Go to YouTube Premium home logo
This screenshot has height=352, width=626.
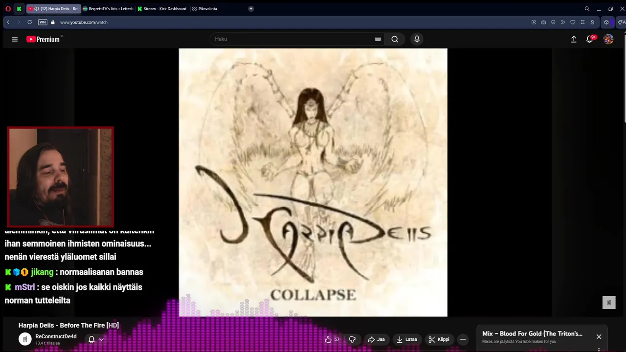[x=44, y=39]
